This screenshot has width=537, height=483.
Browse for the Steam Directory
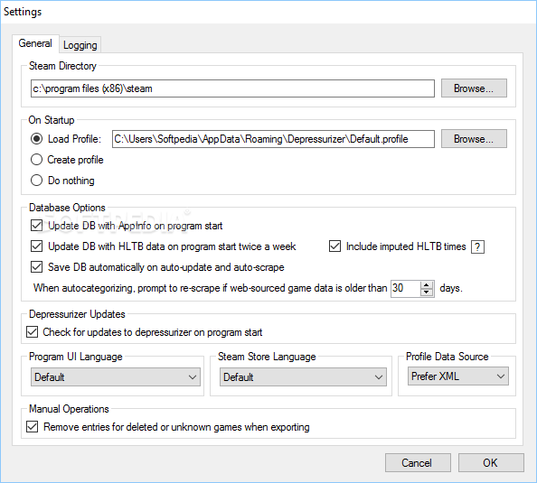coord(474,88)
